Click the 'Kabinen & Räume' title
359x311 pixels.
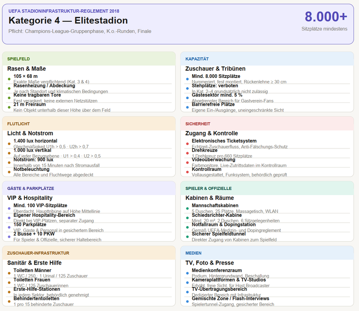click(210, 198)
